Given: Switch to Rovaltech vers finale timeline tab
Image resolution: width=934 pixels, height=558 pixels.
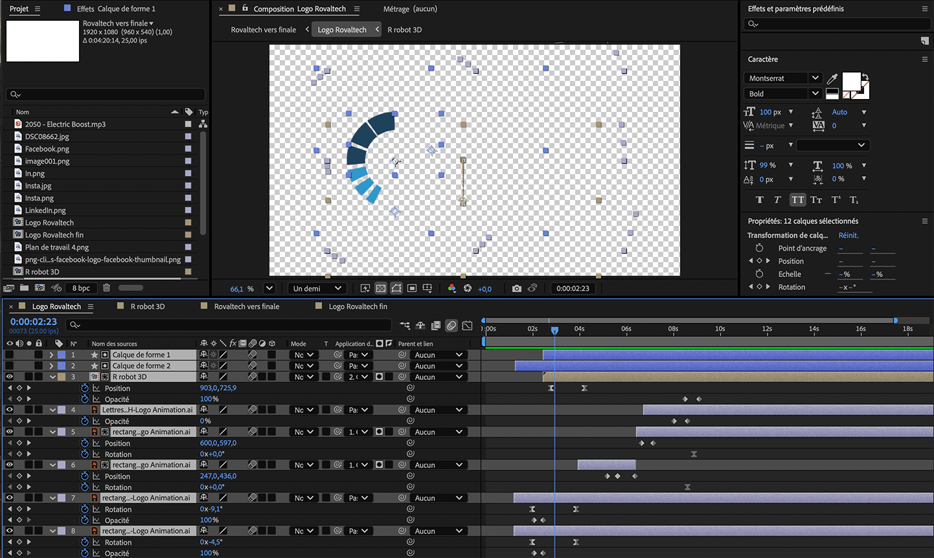Looking at the screenshot, I should pyautogui.click(x=247, y=306).
